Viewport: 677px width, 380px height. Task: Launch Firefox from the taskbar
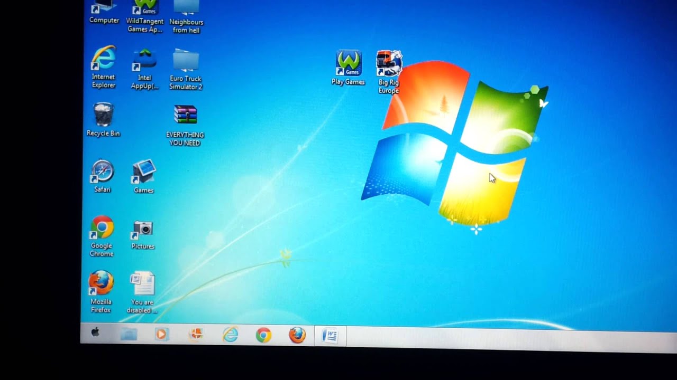(297, 335)
